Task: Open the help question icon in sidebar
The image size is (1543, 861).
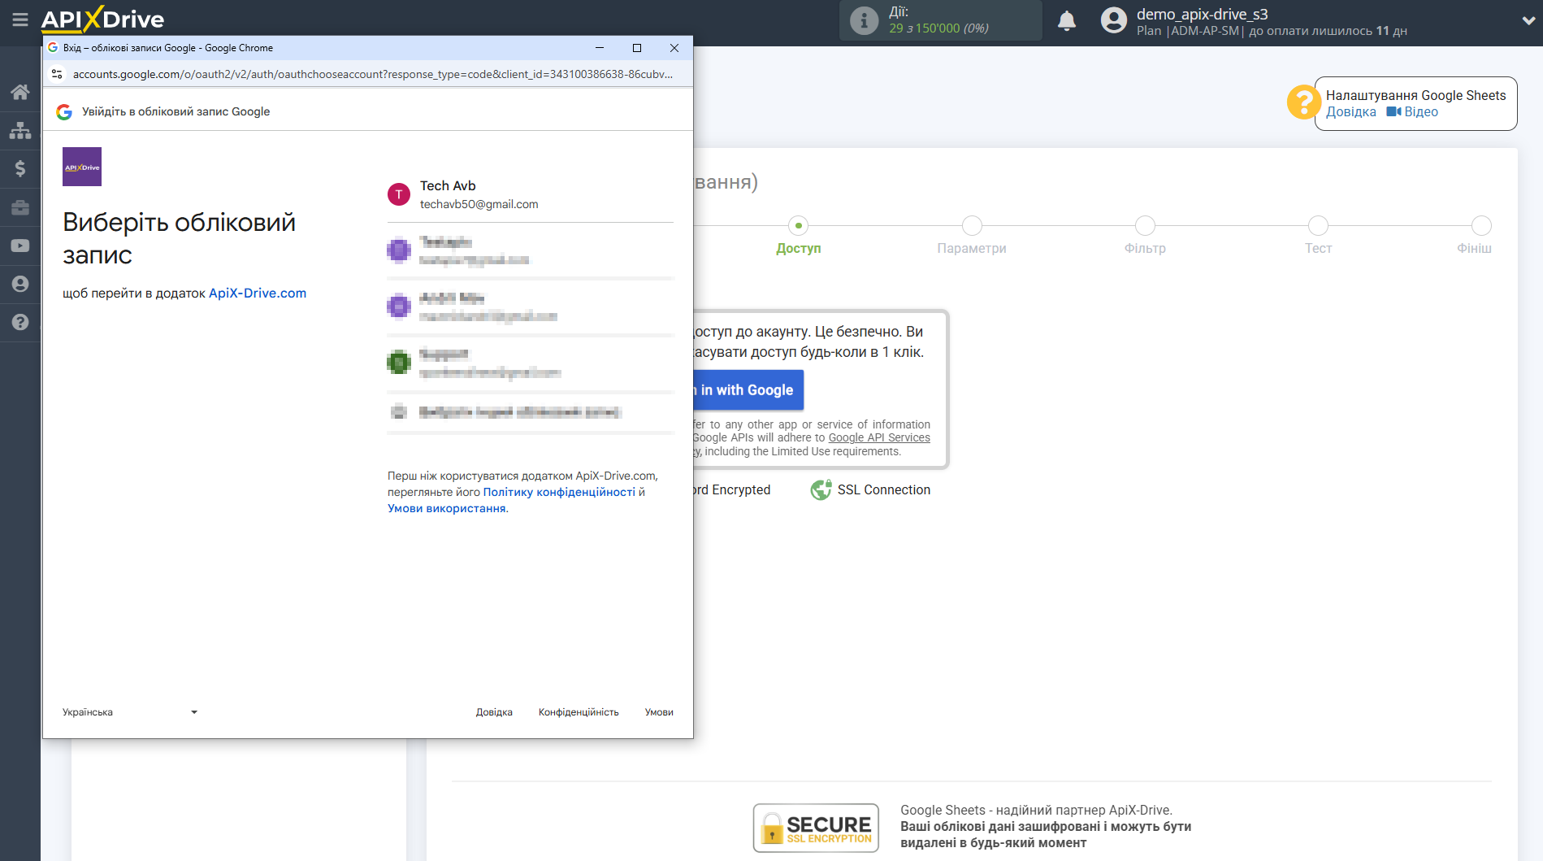Action: click(20, 322)
